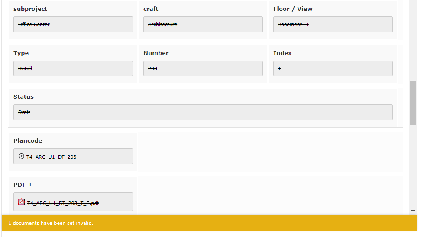Image resolution: width=421 pixels, height=237 pixels.
Task: Click the Floor / View field
Action: [333, 25]
